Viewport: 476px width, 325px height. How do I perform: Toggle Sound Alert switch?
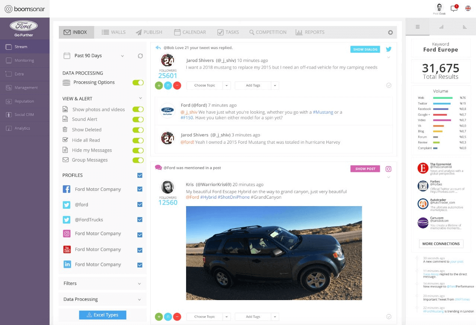138,120
